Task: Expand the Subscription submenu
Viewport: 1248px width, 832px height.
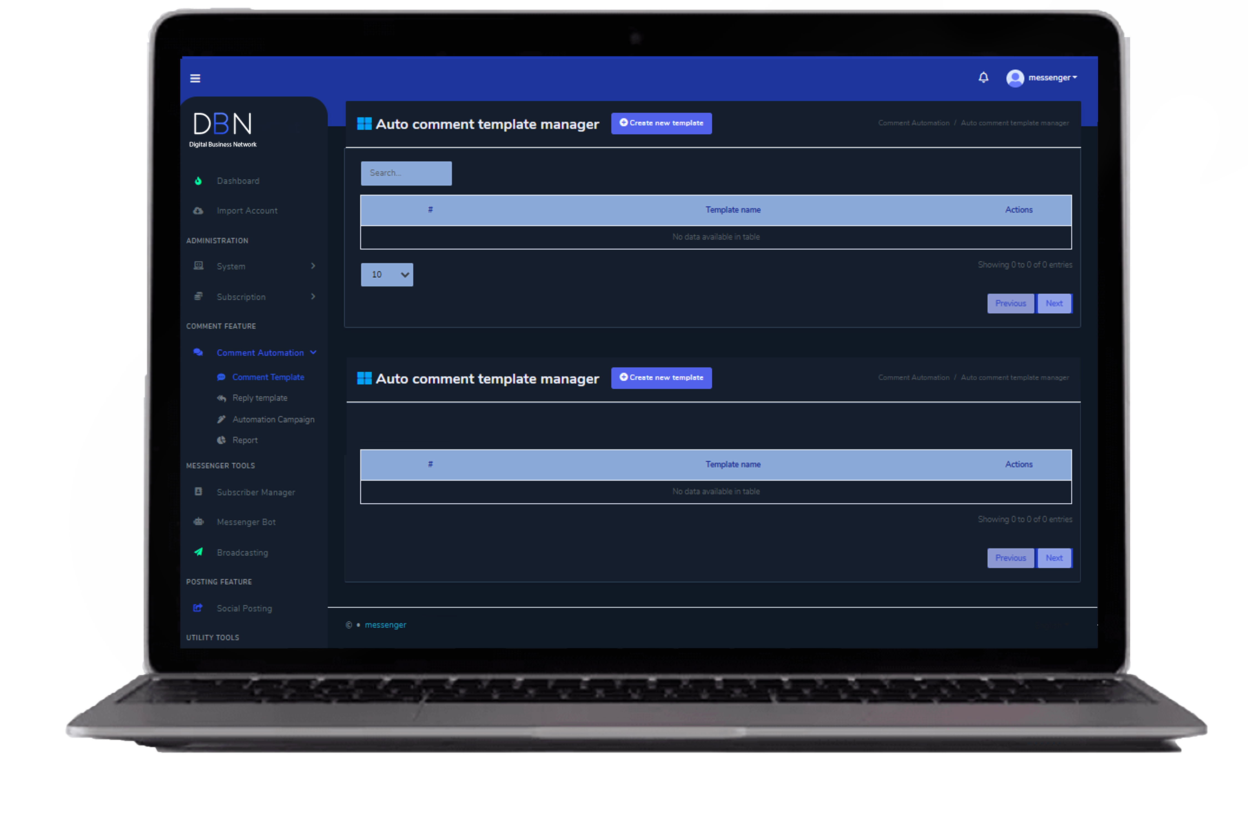Action: click(313, 297)
